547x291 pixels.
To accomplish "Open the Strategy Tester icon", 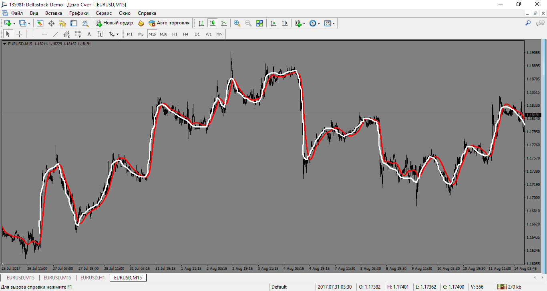I will tap(85, 23).
